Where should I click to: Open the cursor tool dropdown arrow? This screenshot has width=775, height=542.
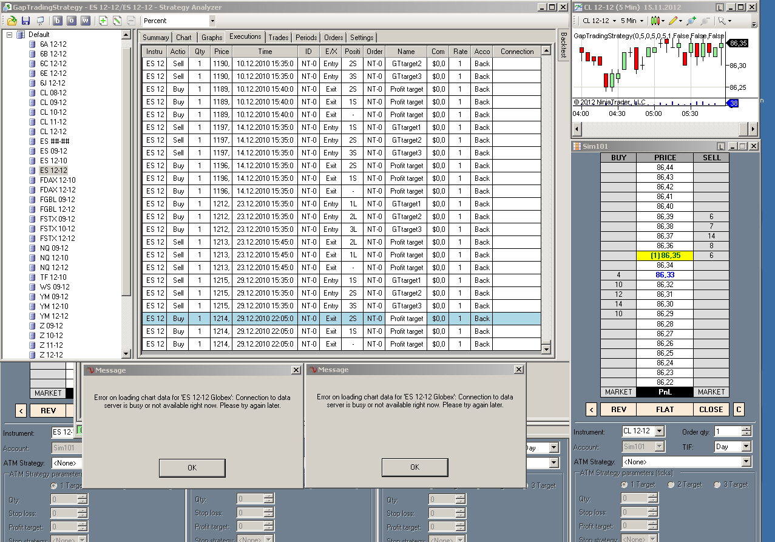click(729, 21)
